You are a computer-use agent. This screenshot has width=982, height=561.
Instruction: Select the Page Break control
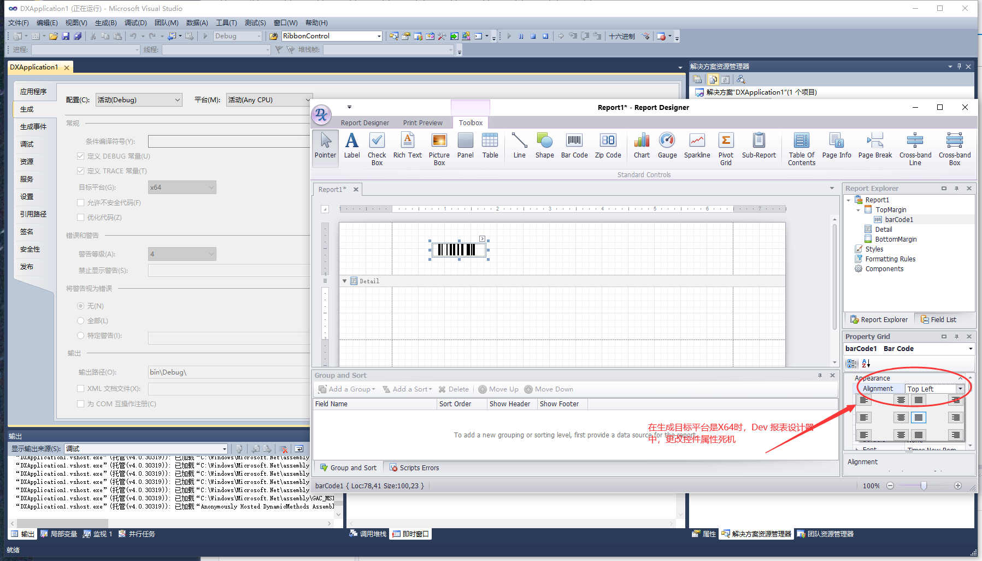tap(875, 146)
